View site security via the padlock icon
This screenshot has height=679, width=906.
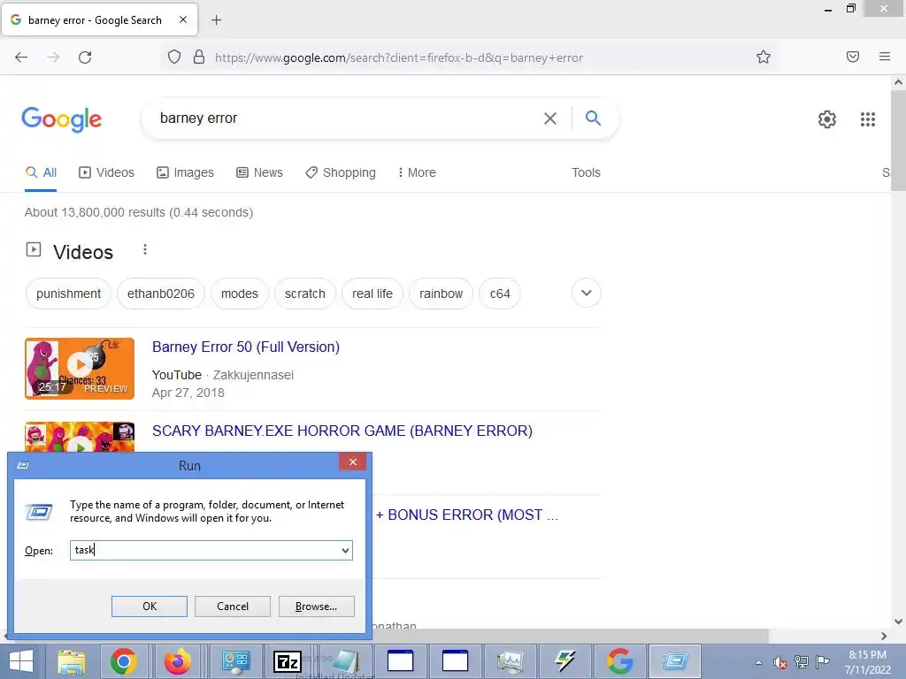click(199, 57)
